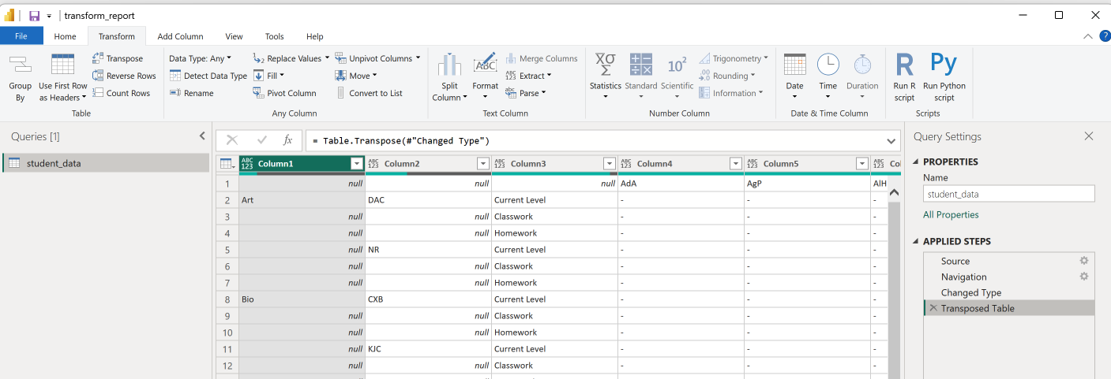Screen dimensions: 1111x379
Task: Collapse the ribbon
Action: coord(1087,36)
